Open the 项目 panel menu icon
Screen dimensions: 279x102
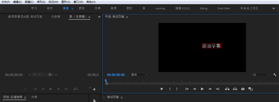[25, 97]
